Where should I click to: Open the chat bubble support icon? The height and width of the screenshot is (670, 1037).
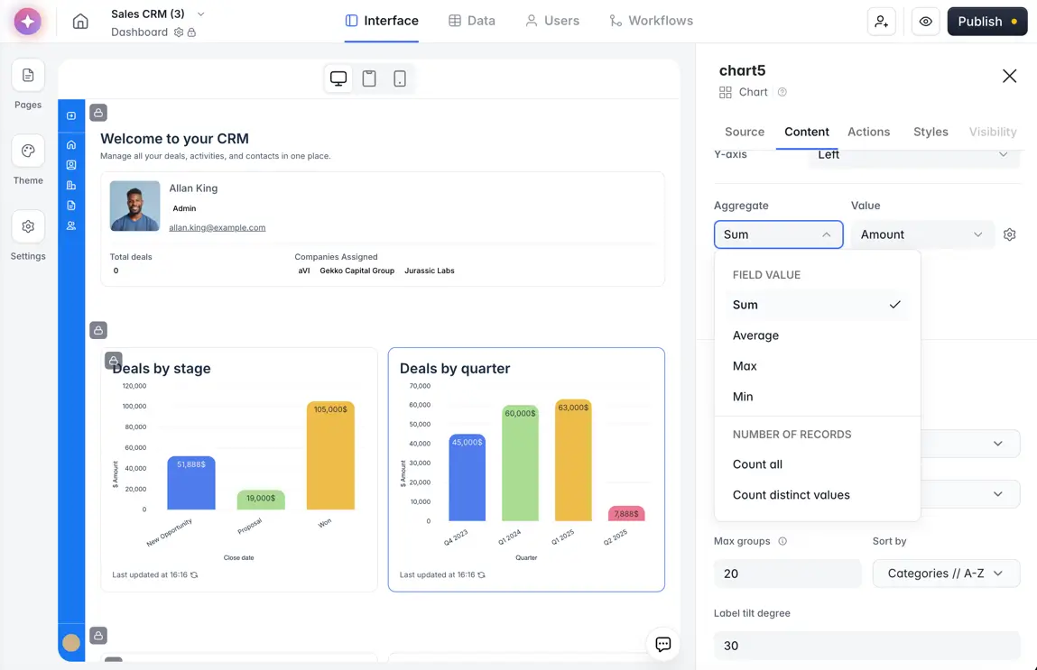pos(662,644)
